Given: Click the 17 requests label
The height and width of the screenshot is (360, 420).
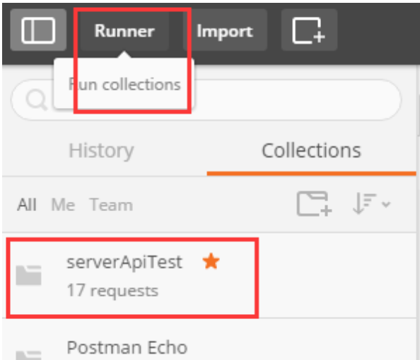Looking at the screenshot, I should coord(112,291).
